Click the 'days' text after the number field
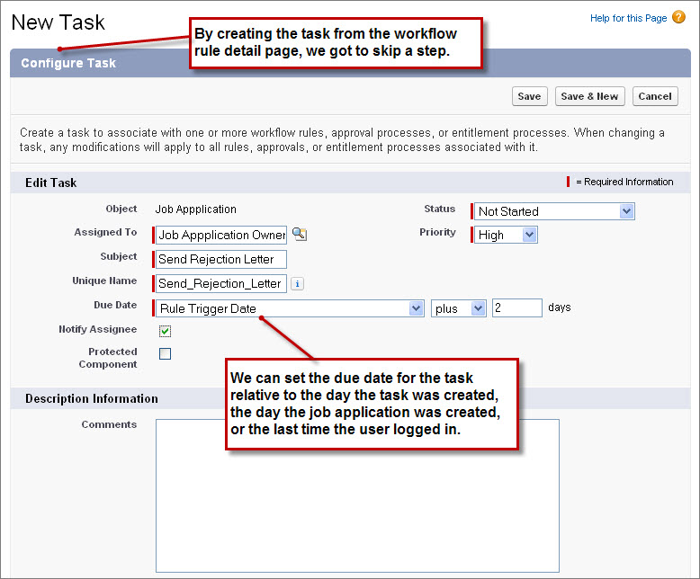Screen dimensions: 700x579 click(x=560, y=307)
